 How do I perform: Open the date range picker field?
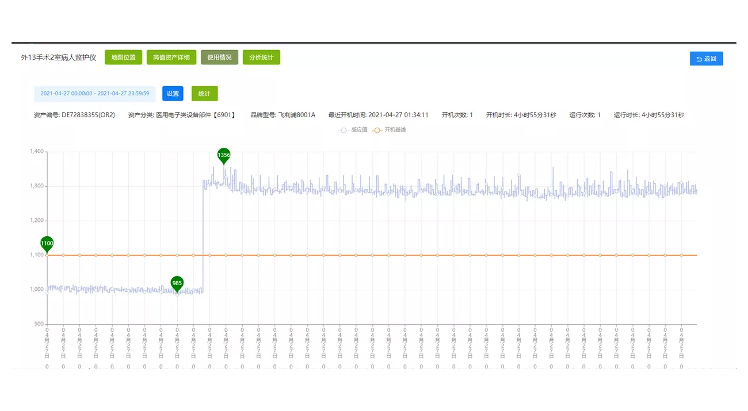coord(95,94)
